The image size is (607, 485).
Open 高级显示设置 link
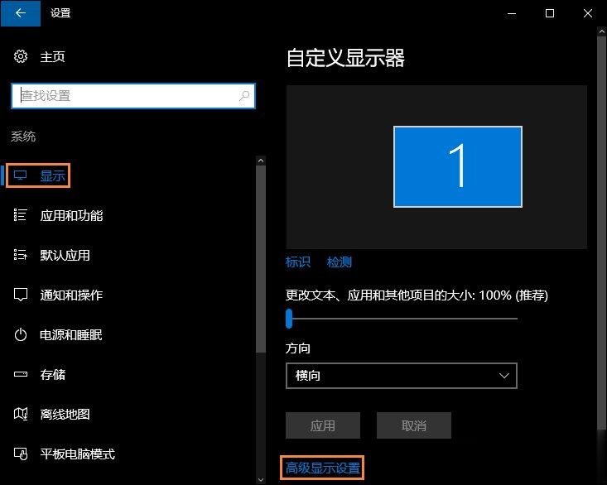pos(322,468)
